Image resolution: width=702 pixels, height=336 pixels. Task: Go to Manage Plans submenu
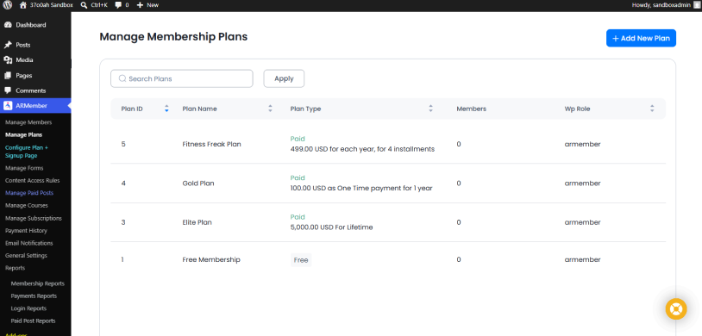coord(24,134)
